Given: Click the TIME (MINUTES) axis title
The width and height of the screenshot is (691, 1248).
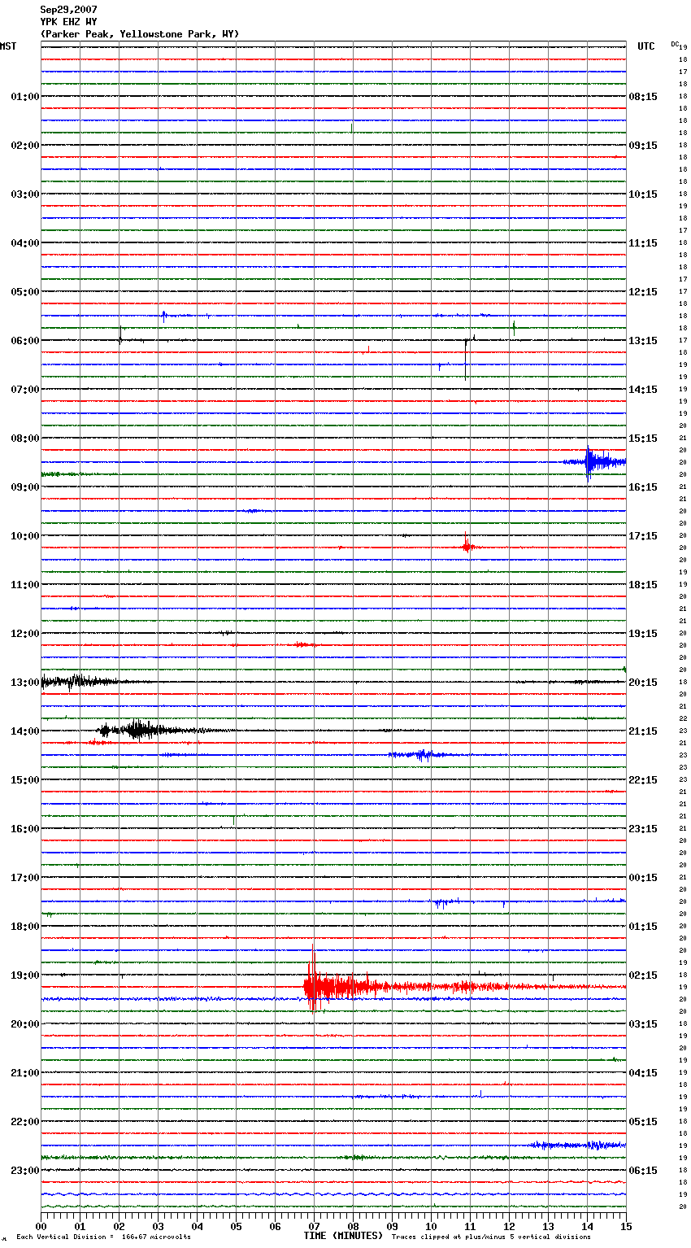Looking at the screenshot, I should (343, 1236).
